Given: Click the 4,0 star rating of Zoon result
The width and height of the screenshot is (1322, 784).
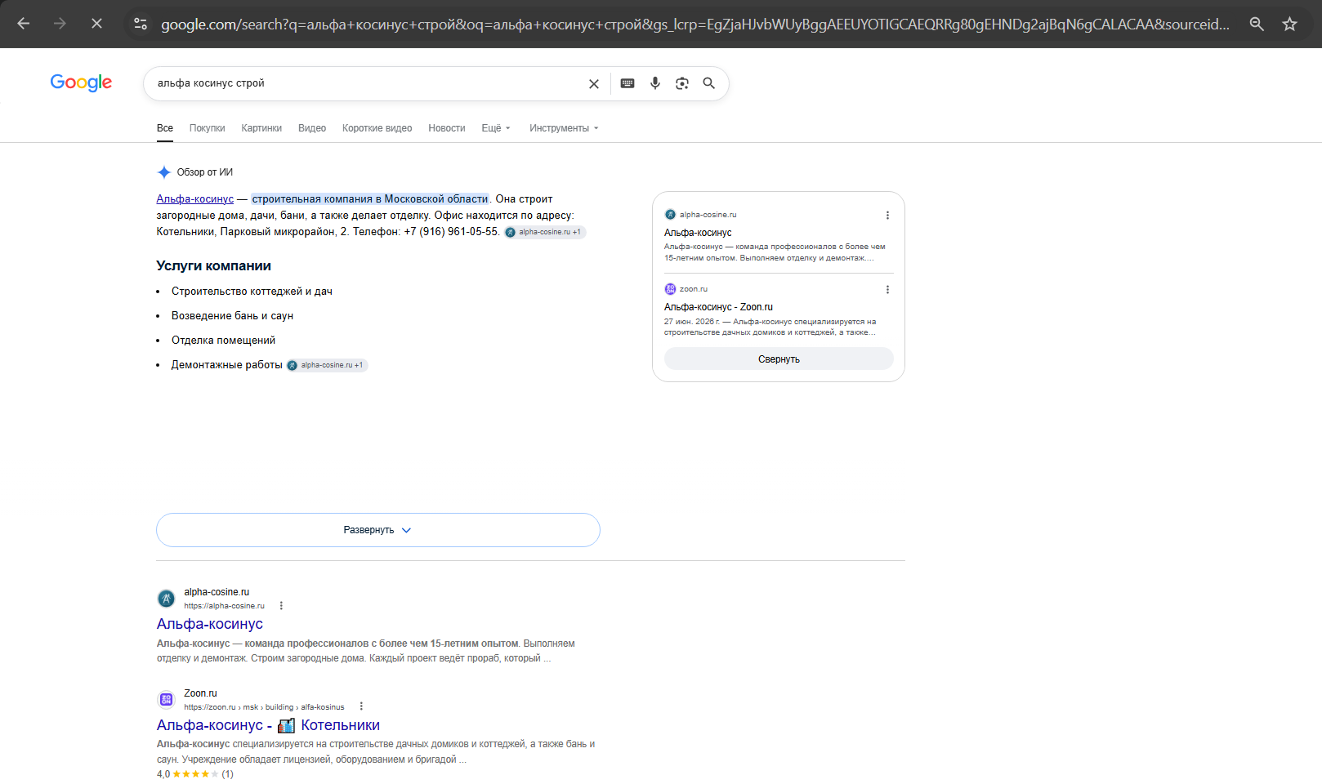Looking at the screenshot, I should click(195, 774).
